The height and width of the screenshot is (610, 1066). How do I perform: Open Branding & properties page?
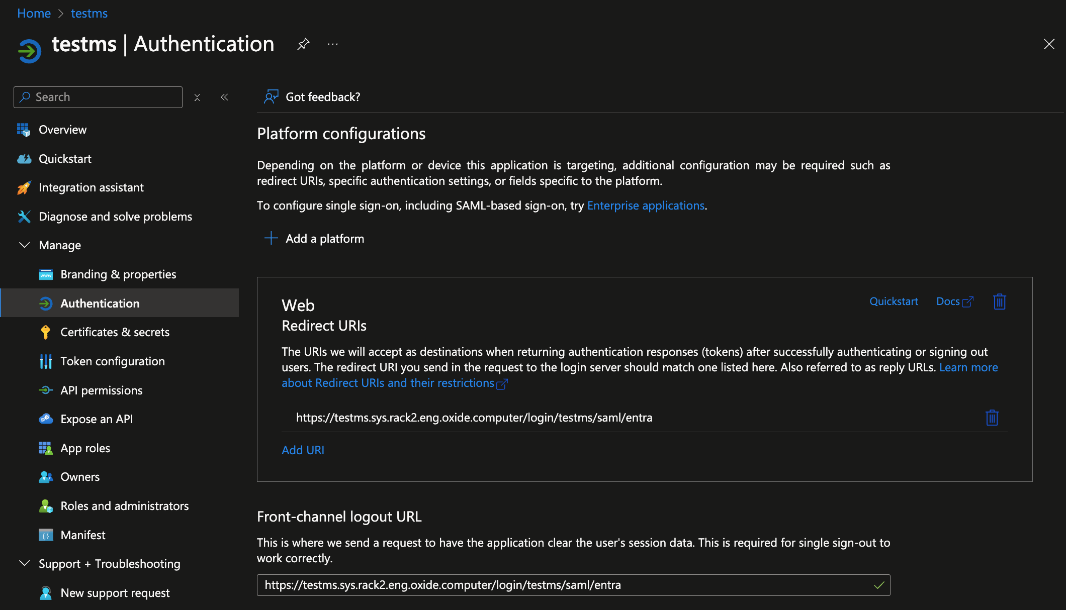coord(119,274)
